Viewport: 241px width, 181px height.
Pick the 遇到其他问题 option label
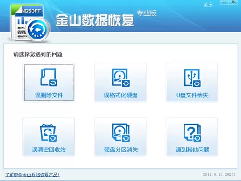click(192, 149)
